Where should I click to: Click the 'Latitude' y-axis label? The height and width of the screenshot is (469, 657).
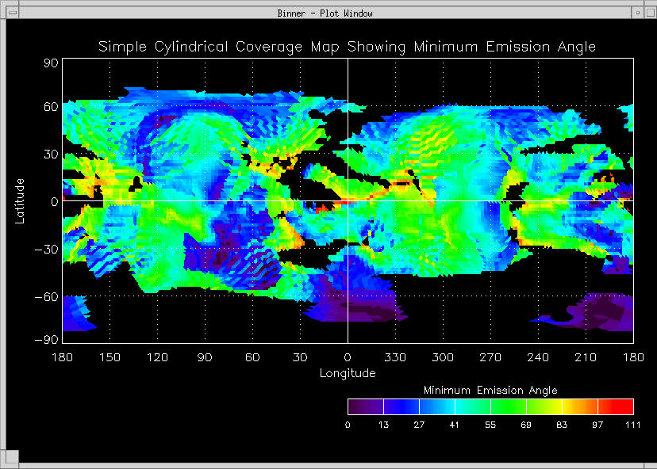point(21,200)
